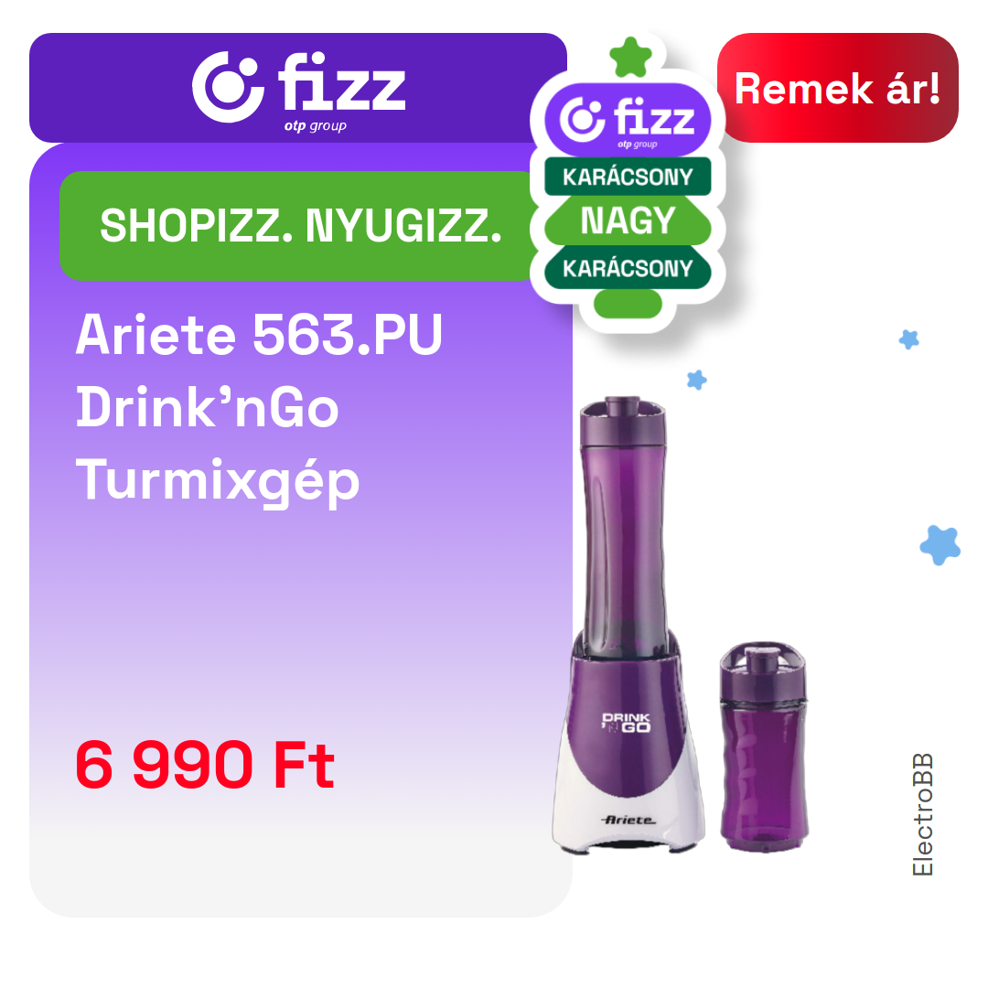Click the SHOPIZZ. NYUGIZZ. green banner
988x988 pixels.
[x=301, y=226]
